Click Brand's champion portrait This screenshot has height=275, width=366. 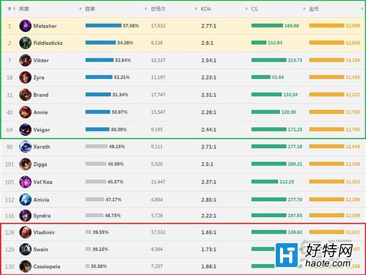tap(25, 95)
